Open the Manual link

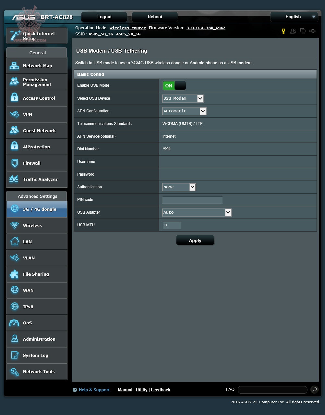coord(125,390)
